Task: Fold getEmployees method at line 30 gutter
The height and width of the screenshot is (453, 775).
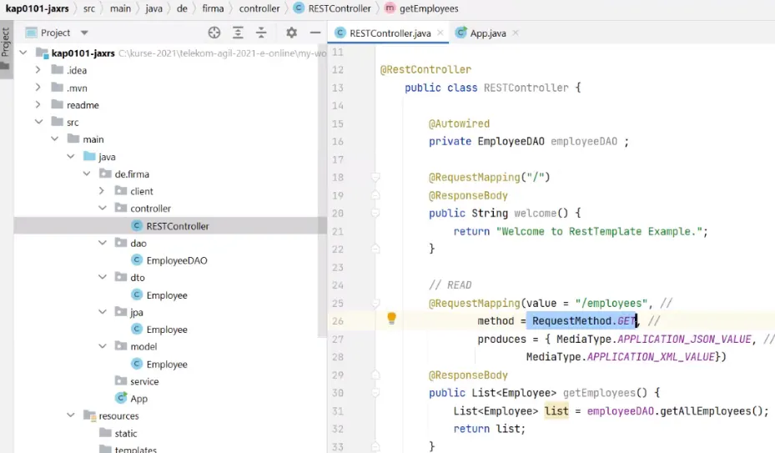Action: [x=375, y=393]
